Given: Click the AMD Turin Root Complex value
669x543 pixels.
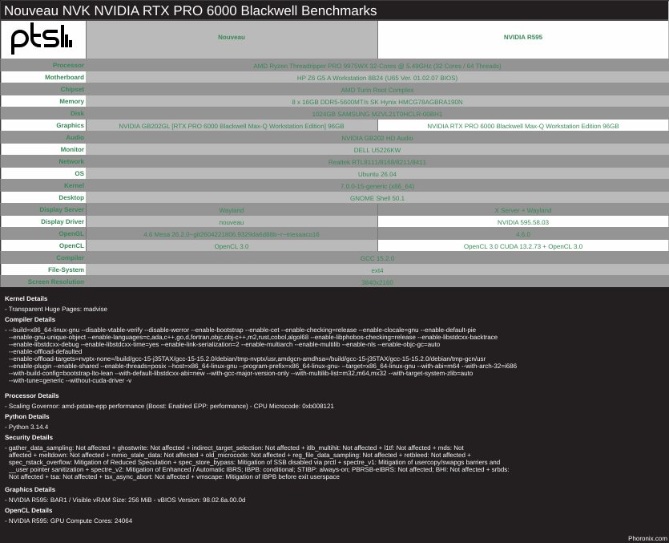Looking at the screenshot, I should (x=377, y=90).
